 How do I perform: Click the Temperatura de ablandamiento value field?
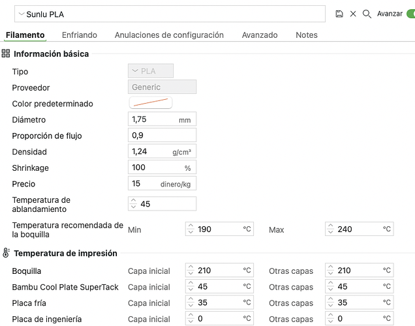(162, 203)
